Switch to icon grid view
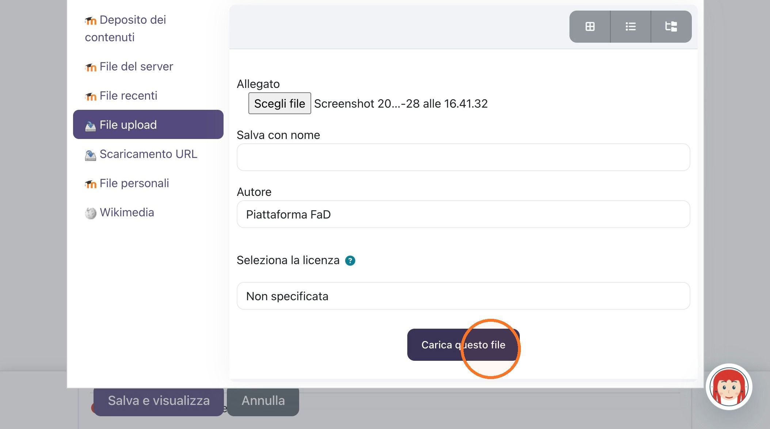The width and height of the screenshot is (770, 429). coord(590,27)
